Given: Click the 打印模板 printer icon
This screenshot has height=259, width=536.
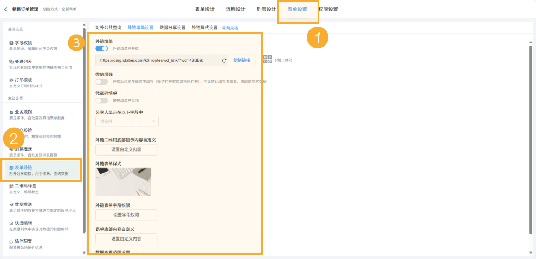Looking at the screenshot, I should [x=11, y=80].
